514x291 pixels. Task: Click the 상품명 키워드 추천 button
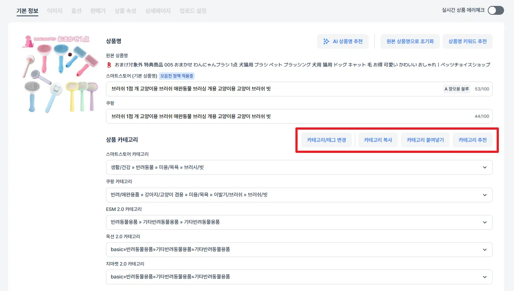467,41
